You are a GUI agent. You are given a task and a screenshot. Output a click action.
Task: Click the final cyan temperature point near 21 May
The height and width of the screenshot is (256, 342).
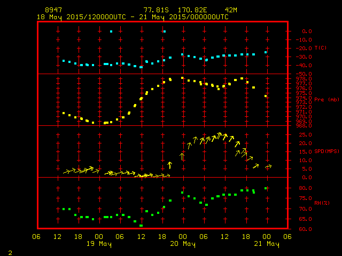(266, 52)
